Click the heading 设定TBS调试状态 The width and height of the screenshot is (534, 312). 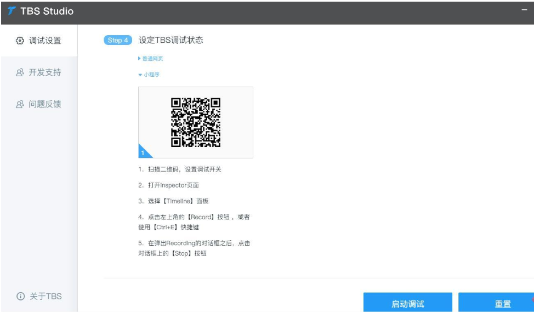[171, 40]
